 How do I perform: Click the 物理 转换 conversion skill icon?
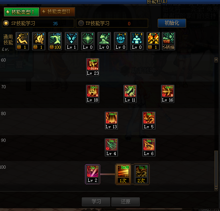168,41
